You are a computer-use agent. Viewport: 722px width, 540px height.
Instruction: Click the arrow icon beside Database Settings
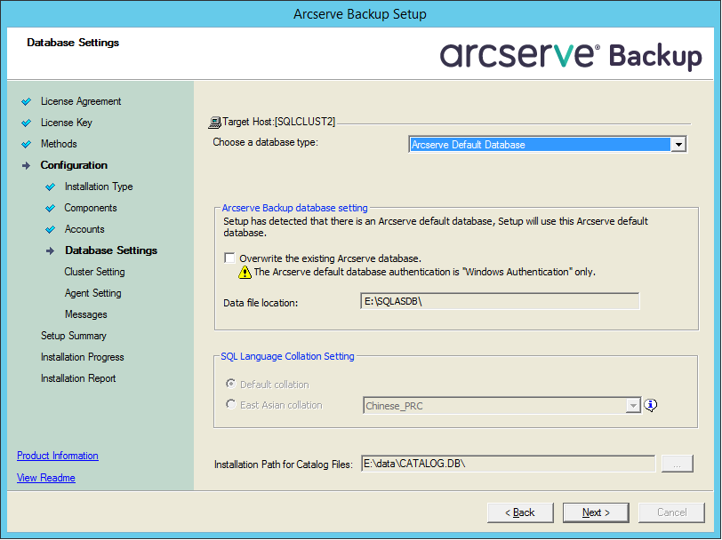pos(51,251)
